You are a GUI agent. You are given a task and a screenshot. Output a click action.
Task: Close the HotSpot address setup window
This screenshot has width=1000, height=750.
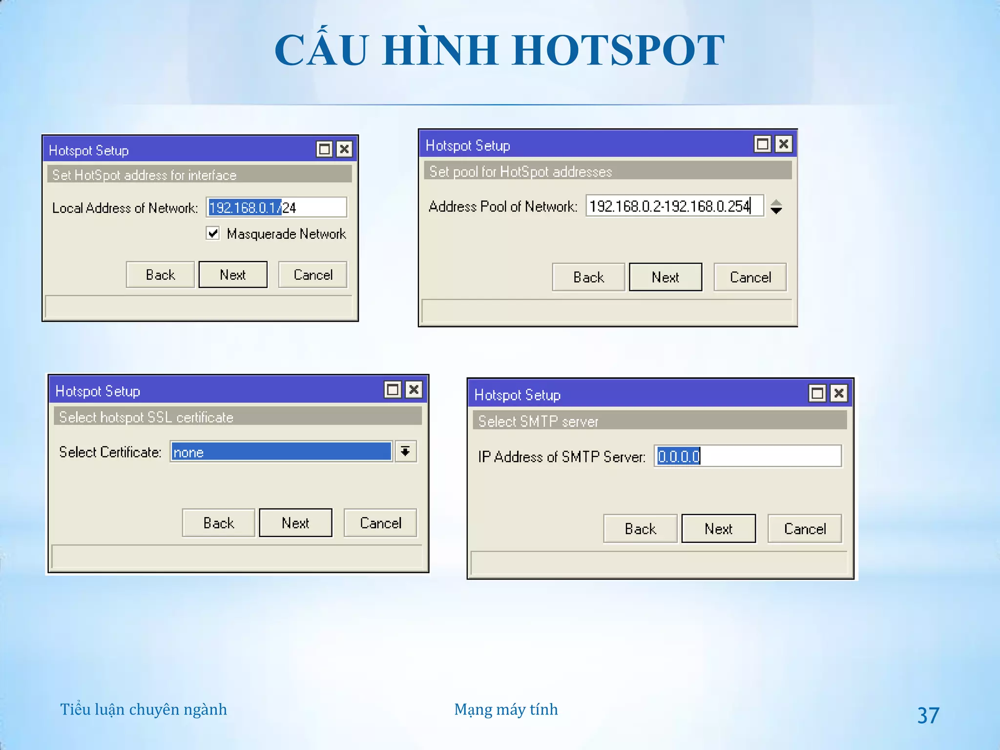(344, 149)
